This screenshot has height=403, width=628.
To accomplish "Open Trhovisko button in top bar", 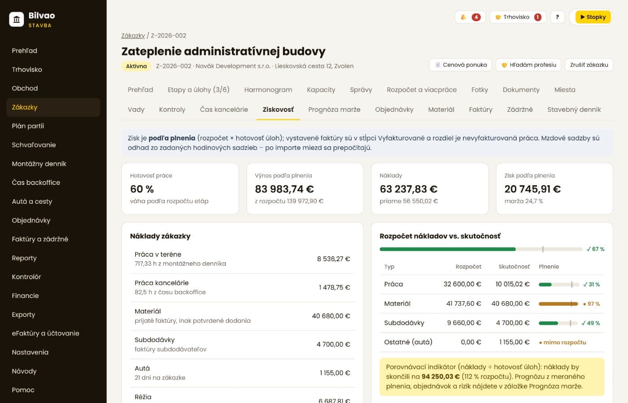I will pos(518,17).
